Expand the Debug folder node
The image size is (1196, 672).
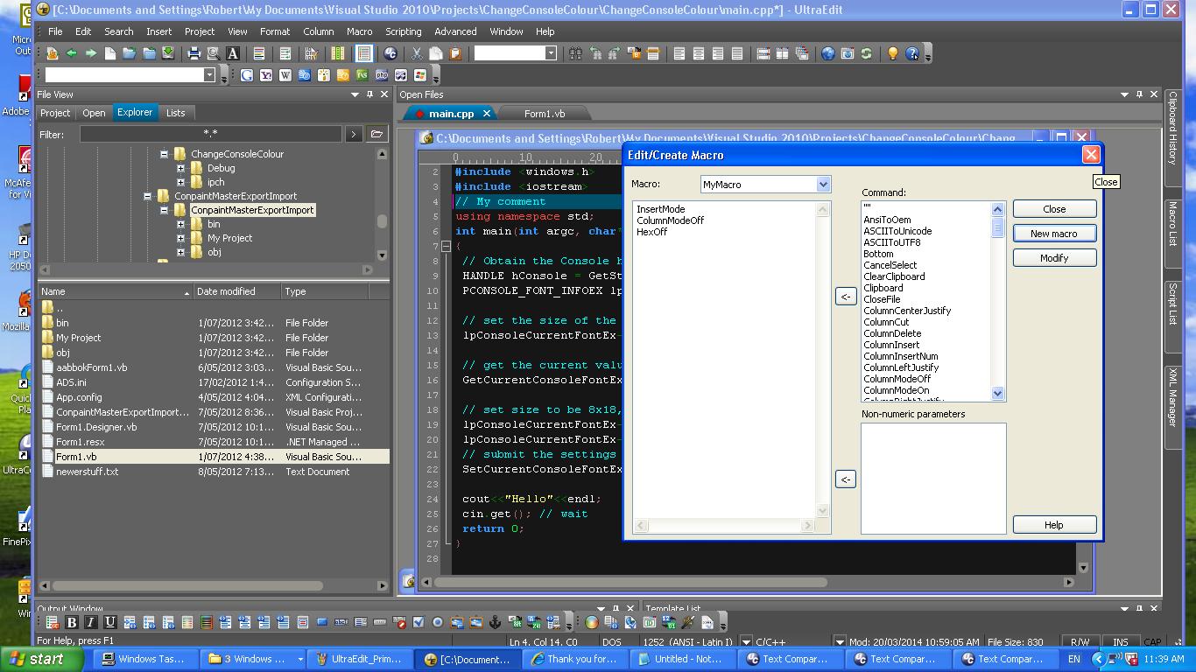(x=180, y=168)
